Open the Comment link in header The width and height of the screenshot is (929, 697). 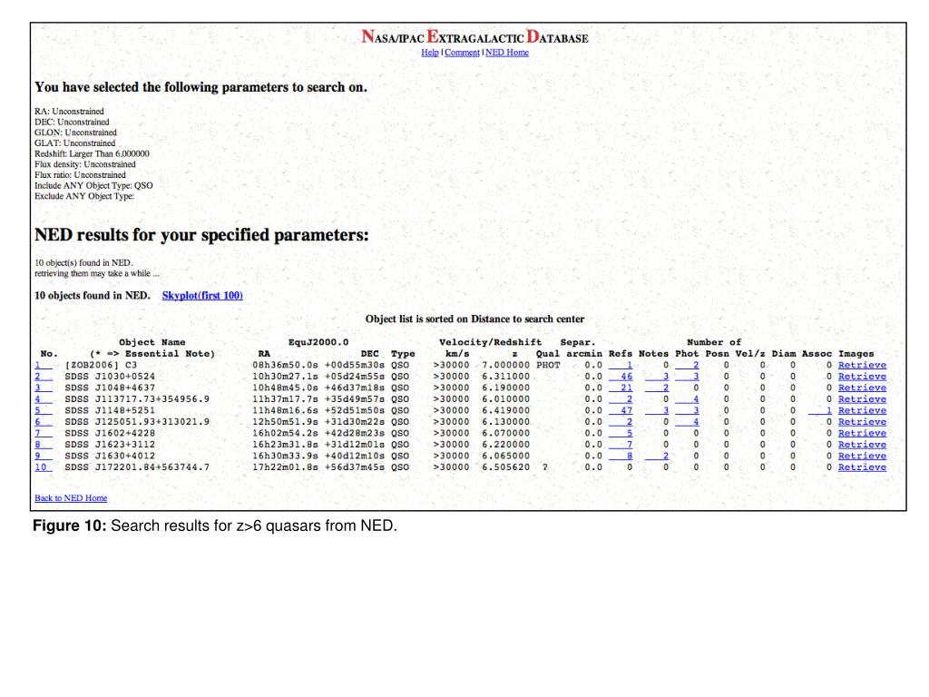point(462,52)
